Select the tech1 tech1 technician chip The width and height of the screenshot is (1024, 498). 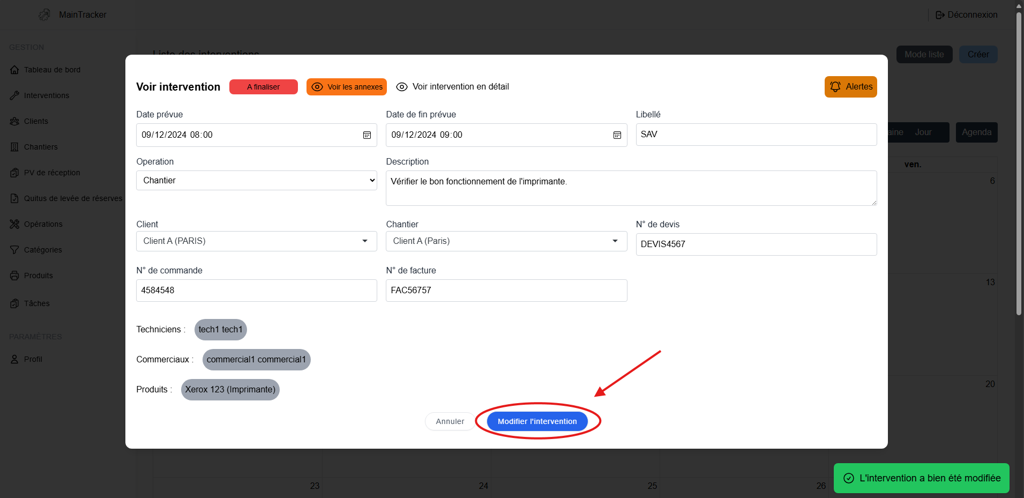pos(220,330)
